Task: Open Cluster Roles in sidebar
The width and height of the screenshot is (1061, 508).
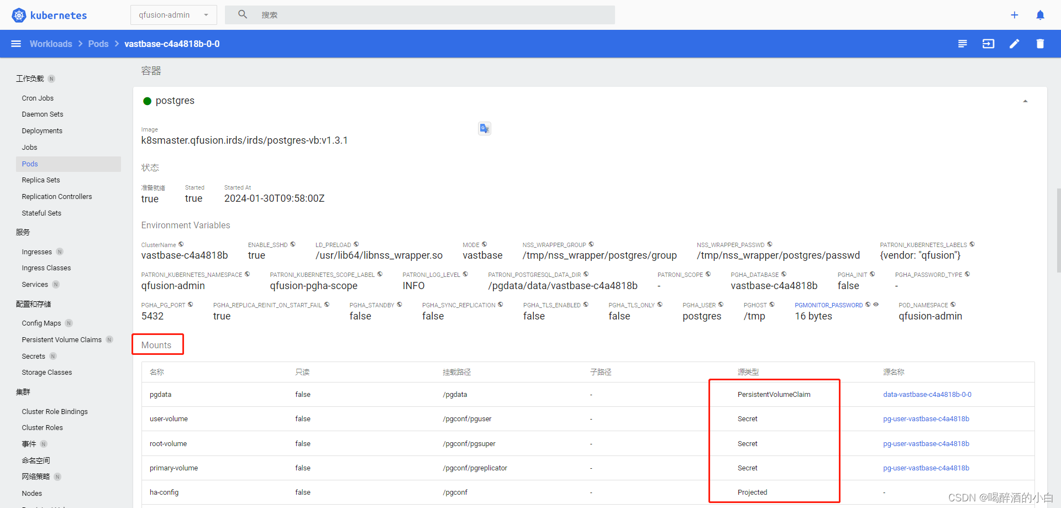Action: tap(43, 428)
